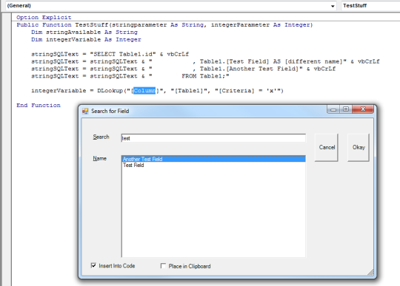Open the (General) object dropdown

(170, 6)
